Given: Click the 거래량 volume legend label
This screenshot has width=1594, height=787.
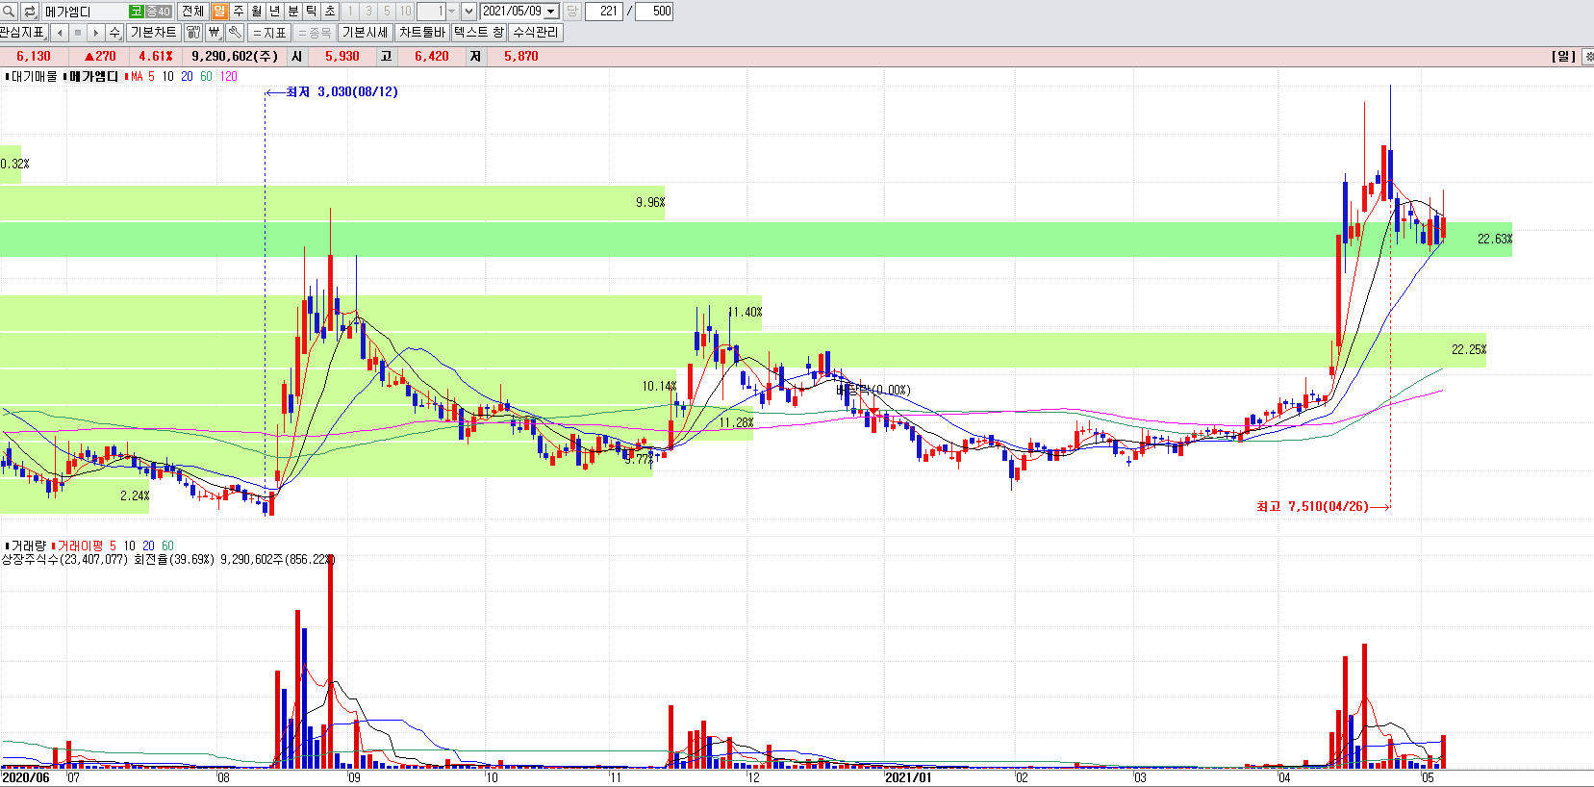Looking at the screenshot, I should click(x=26, y=546).
